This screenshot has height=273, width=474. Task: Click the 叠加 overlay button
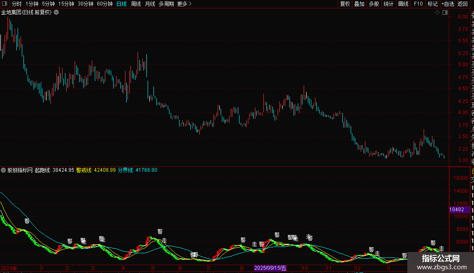pos(359,4)
